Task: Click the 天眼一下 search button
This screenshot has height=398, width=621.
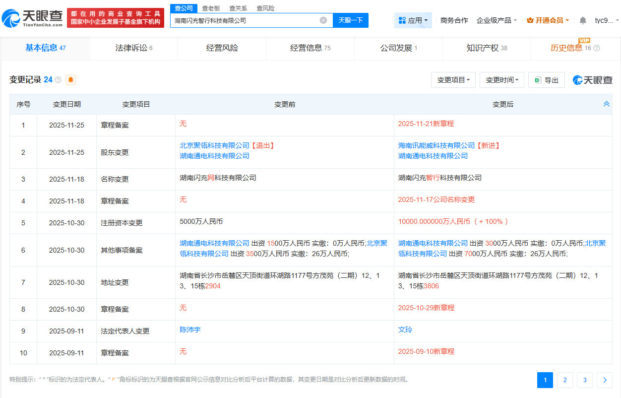Action: pyautogui.click(x=351, y=20)
